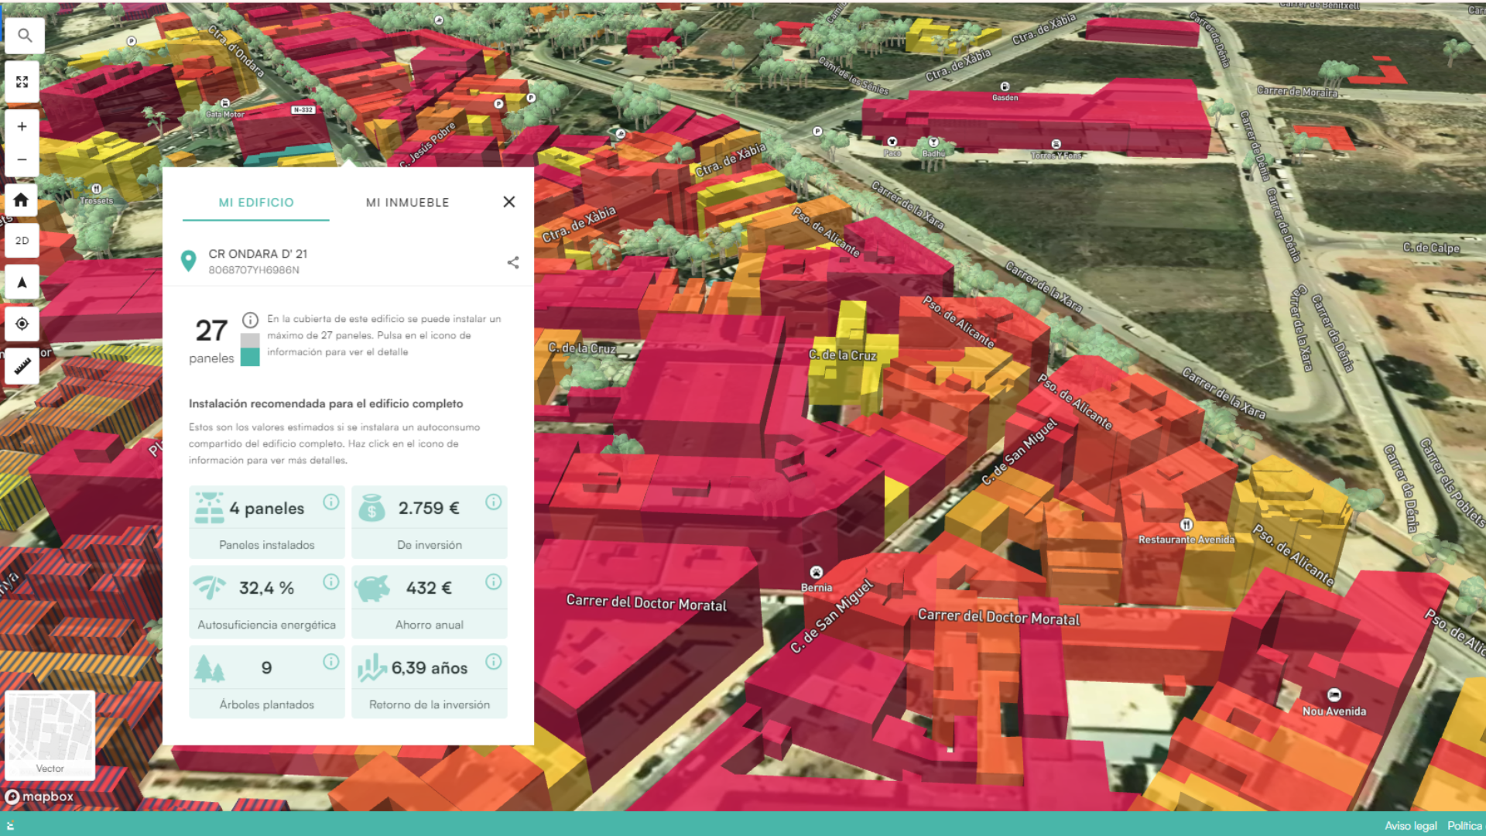Image resolution: width=1486 pixels, height=836 pixels.
Task: Expand details for the 2.759 € inversión
Action: pos(494,502)
